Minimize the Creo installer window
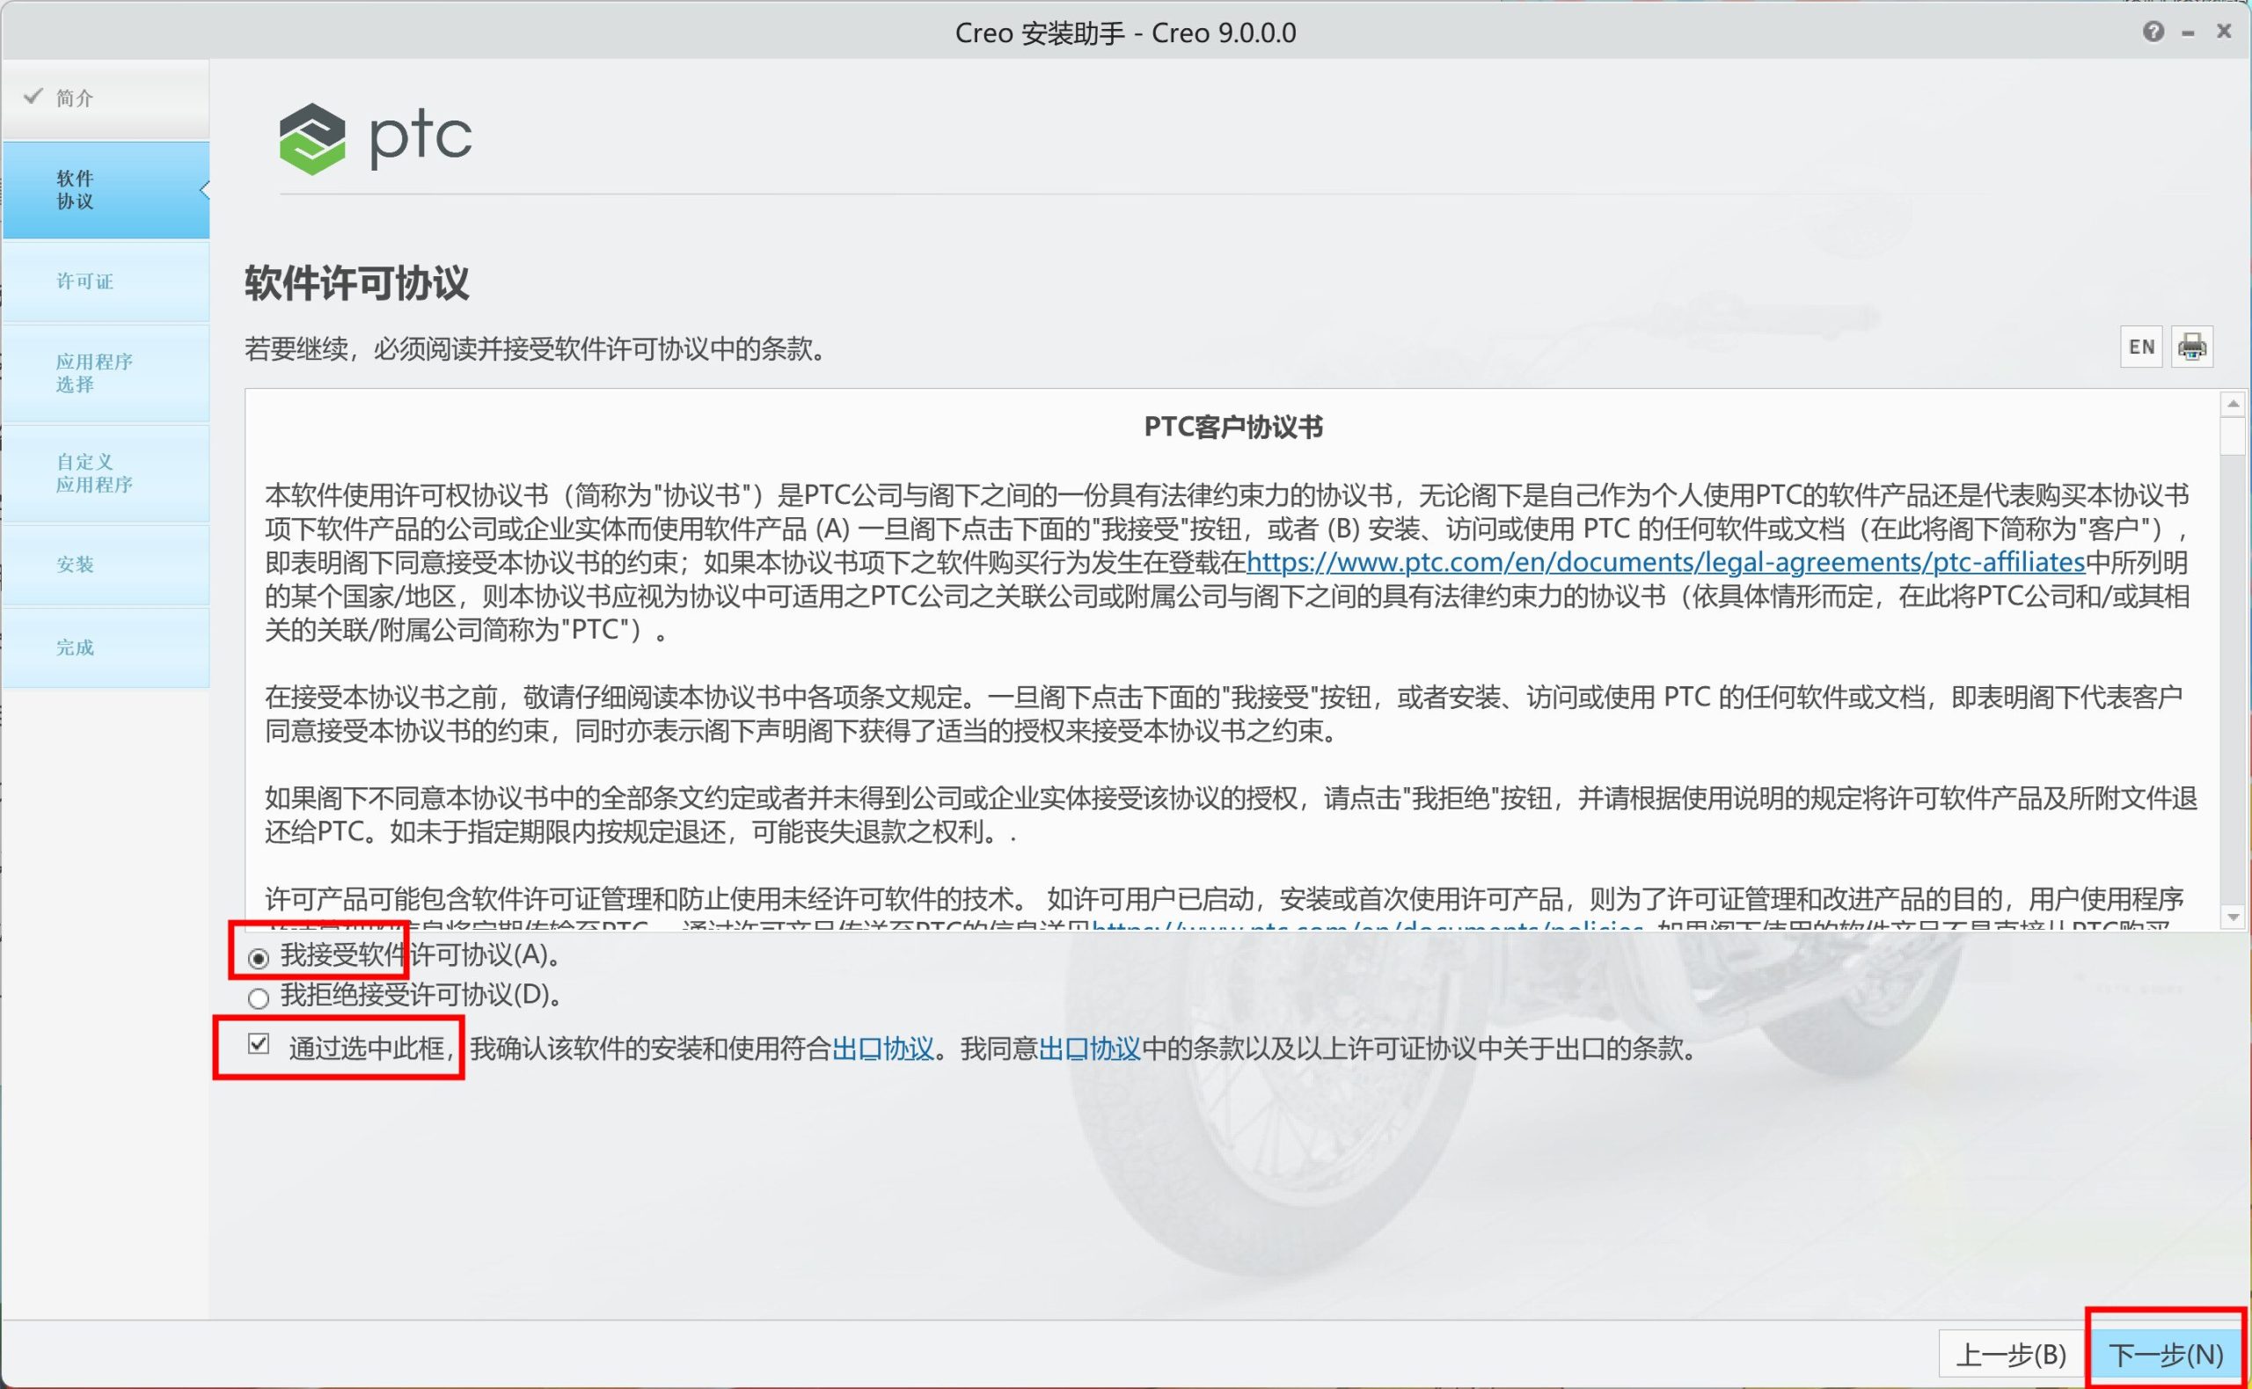Viewport: 2252px width, 1389px height. pos(2189,33)
